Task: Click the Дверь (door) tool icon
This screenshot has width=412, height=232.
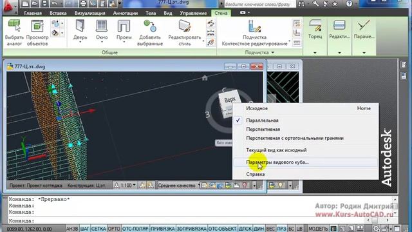Action: 80,26
